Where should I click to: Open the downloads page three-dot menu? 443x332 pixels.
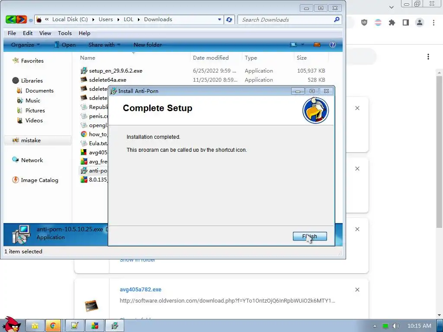(x=428, y=57)
